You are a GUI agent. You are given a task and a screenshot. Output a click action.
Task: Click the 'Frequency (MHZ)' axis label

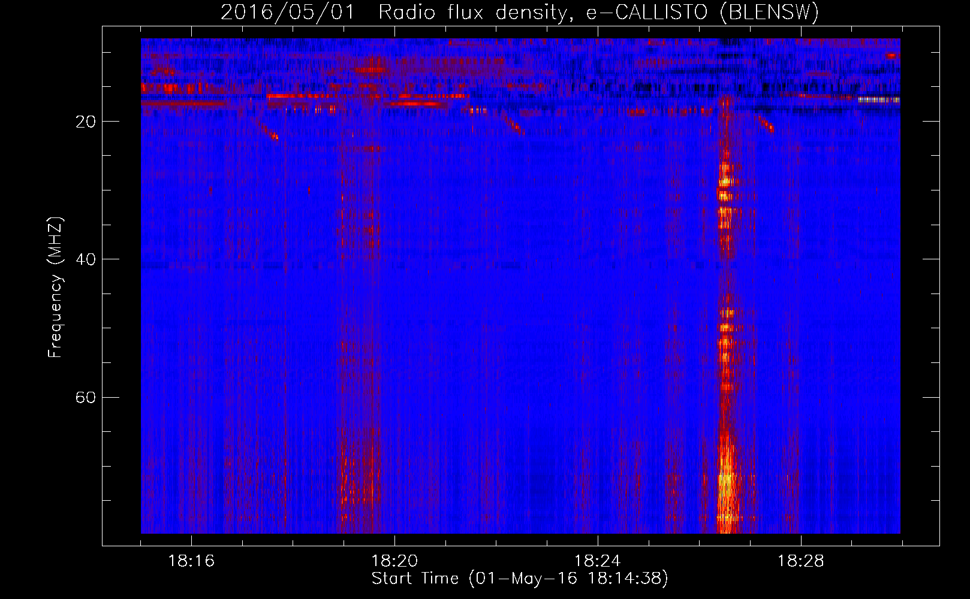pyautogui.click(x=55, y=288)
